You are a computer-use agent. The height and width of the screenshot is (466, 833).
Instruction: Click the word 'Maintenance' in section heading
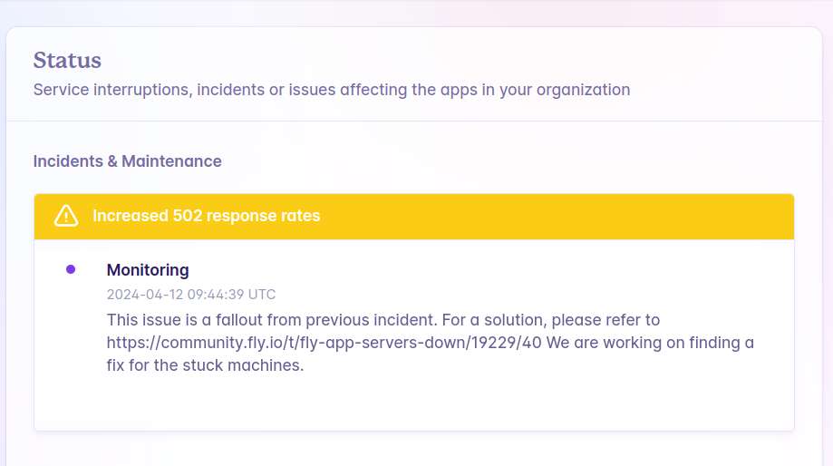pyautogui.click(x=171, y=161)
